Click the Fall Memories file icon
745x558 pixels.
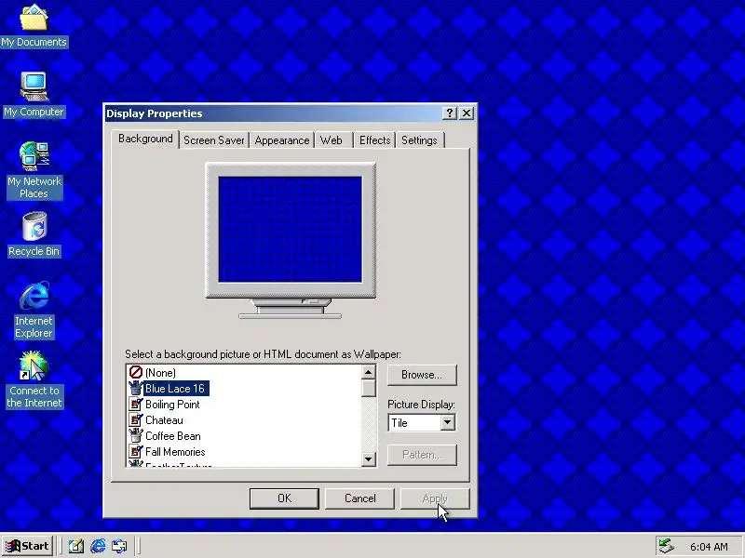tap(136, 452)
